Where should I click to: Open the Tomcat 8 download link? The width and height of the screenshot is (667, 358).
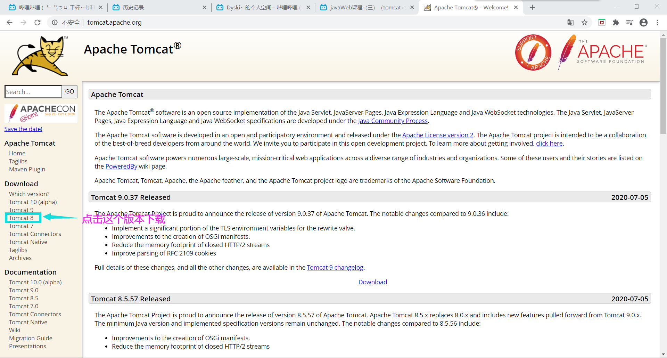point(21,218)
